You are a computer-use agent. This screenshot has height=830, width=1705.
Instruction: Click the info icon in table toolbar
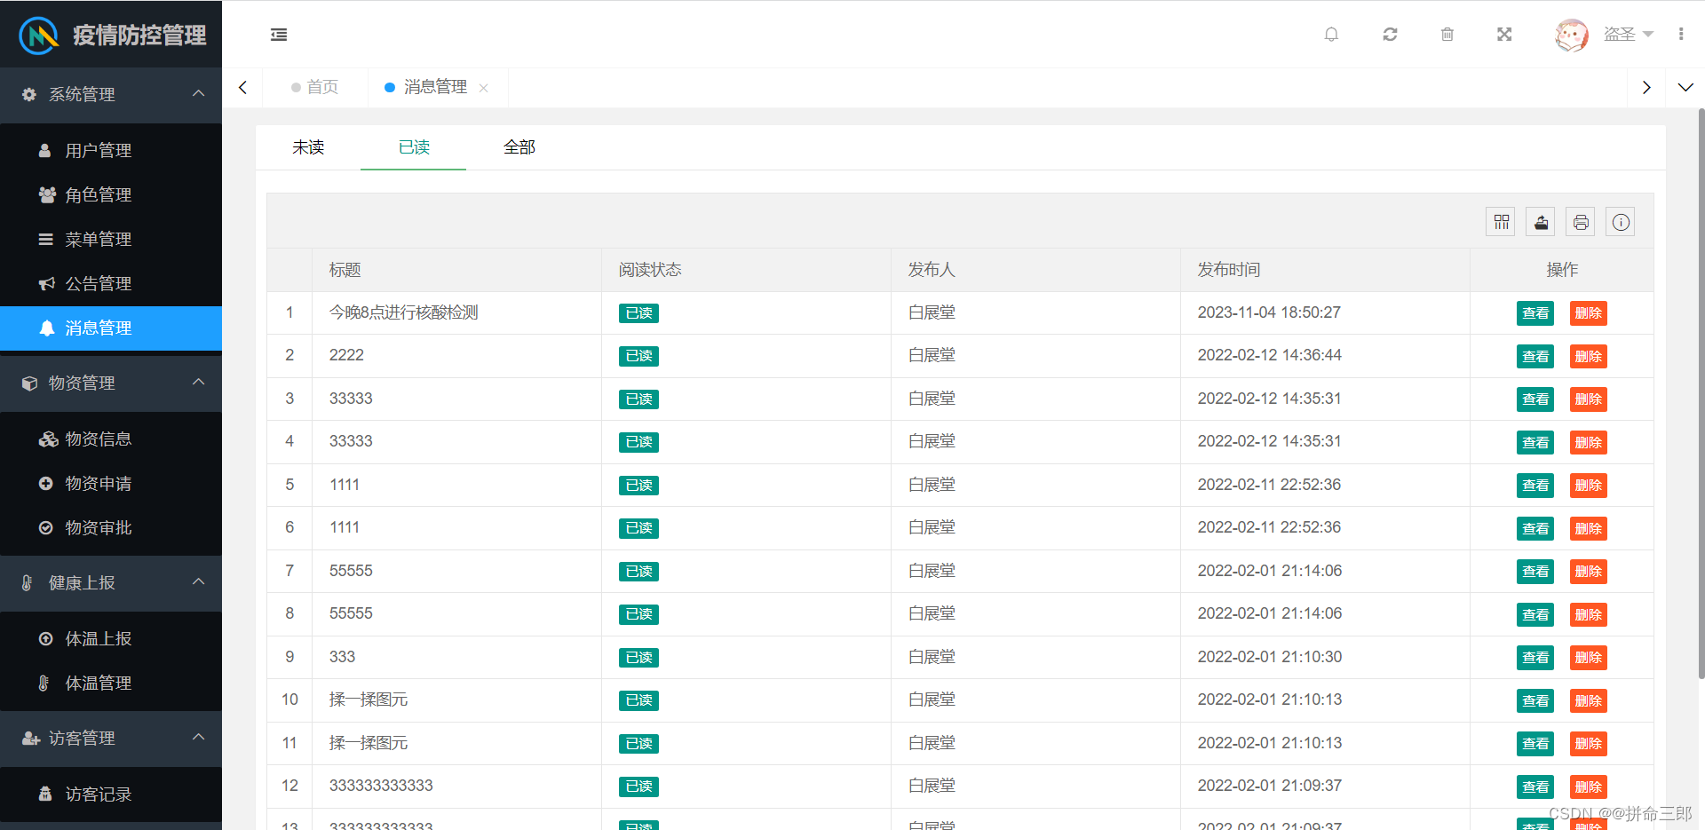tap(1621, 222)
